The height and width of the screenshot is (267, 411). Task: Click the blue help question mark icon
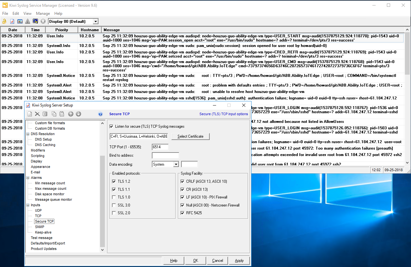(x=100, y=114)
